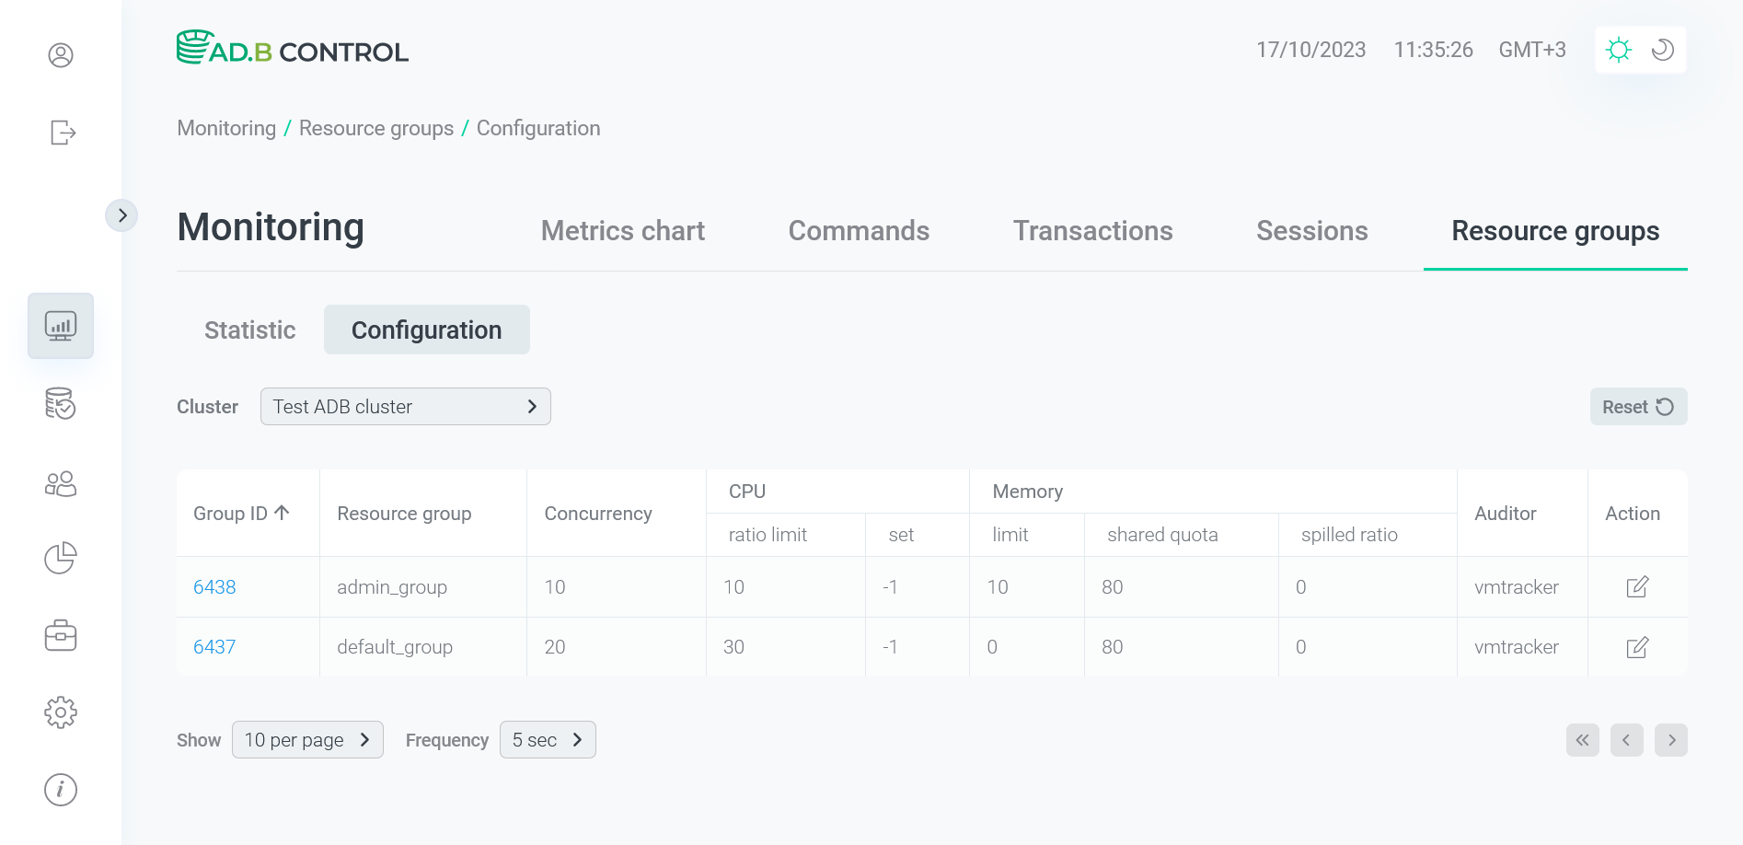Change the 10 per page setting
Screen dimensions: 1743x845
click(x=307, y=739)
